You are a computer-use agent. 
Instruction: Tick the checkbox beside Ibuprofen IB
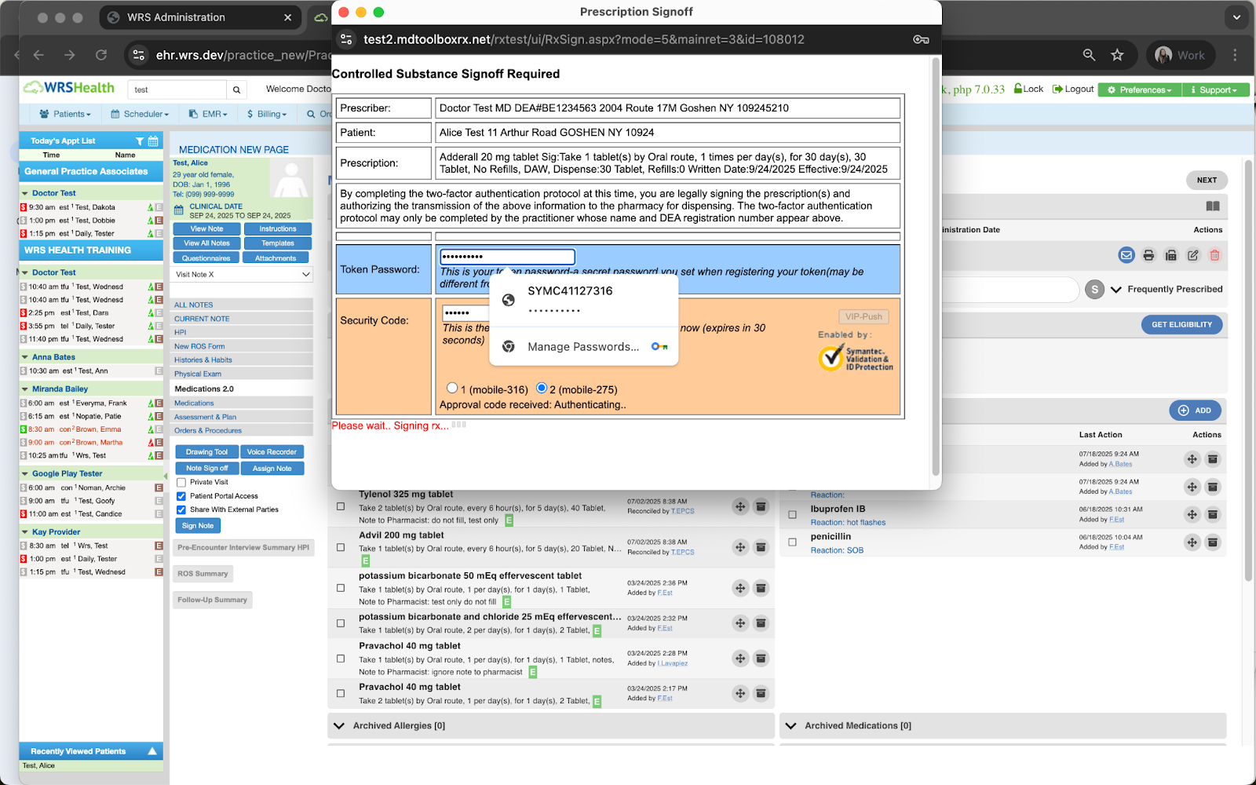[x=792, y=515]
